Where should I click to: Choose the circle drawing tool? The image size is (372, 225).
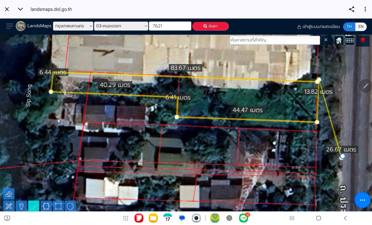point(70,206)
